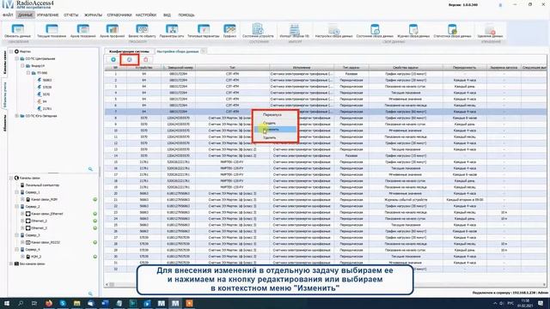Viewport: 550px width, 309px height.
Task: Expand the Без канала связи node
Action: [x=11, y=264]
